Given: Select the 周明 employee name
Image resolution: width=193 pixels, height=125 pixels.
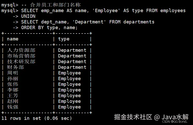Looking at the screenshot, I should point(13,73).
